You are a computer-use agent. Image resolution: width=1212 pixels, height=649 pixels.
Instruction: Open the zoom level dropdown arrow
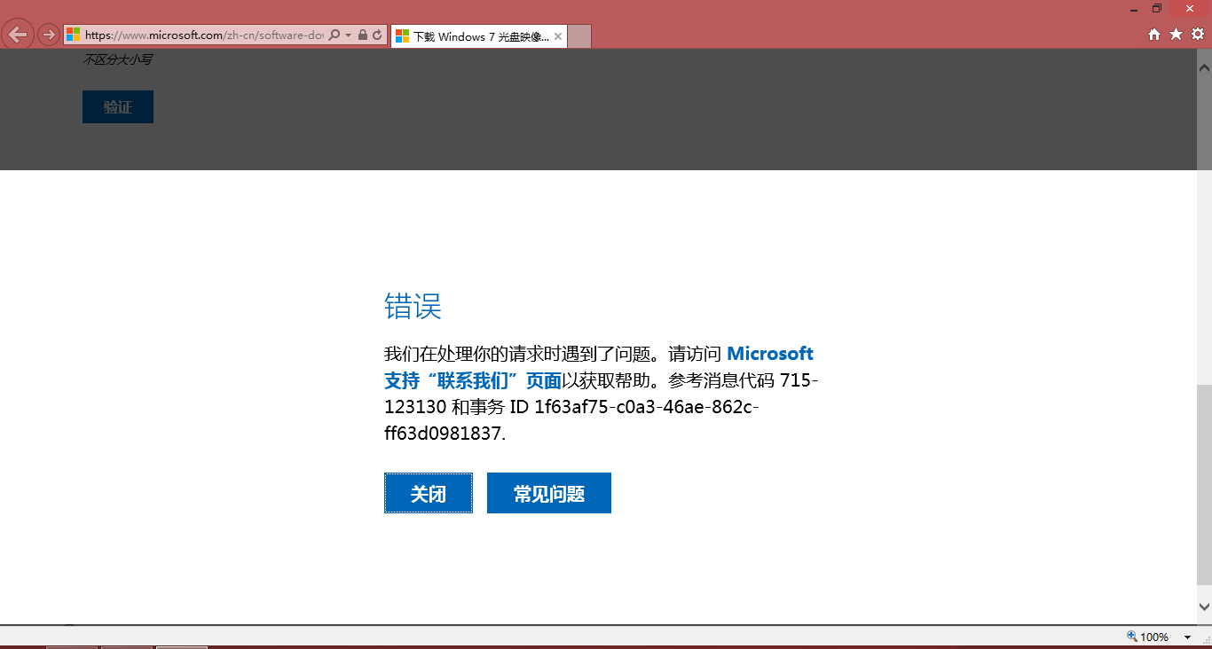(x=1187, y=637)
